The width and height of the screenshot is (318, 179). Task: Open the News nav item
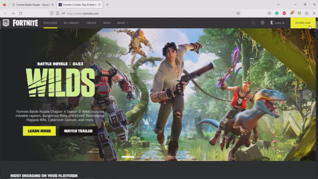(107, 23)
